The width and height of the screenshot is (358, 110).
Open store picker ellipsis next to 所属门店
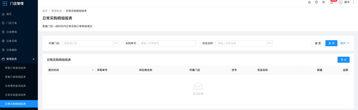116,43
